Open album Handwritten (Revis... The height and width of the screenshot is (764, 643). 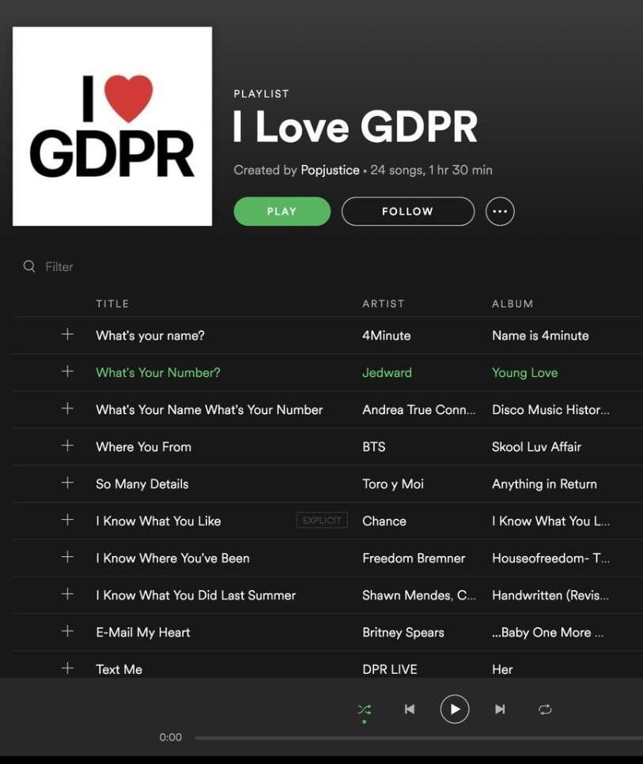click(550, 595)
